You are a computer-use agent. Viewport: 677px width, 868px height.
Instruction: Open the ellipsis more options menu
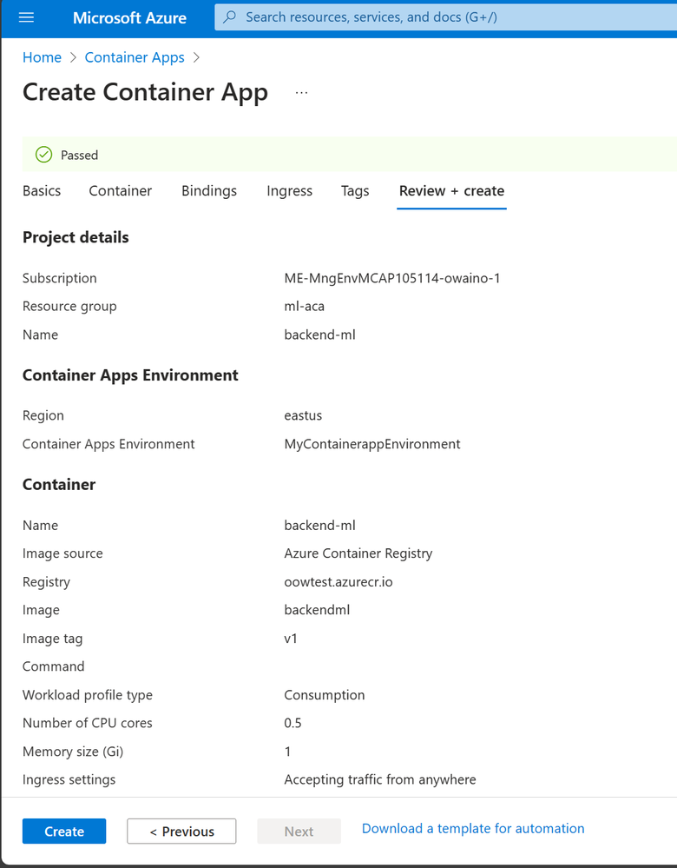coord(301,93)
